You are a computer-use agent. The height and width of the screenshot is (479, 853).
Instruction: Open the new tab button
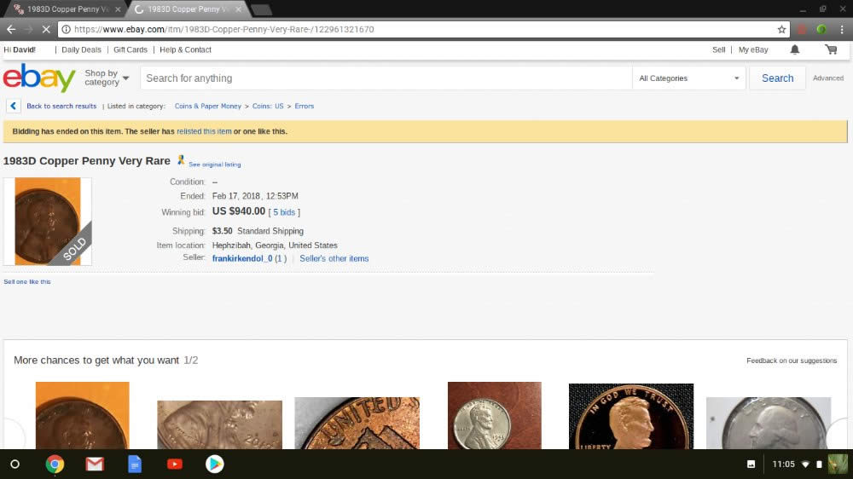pyautogui.click(x=262, y=9)
